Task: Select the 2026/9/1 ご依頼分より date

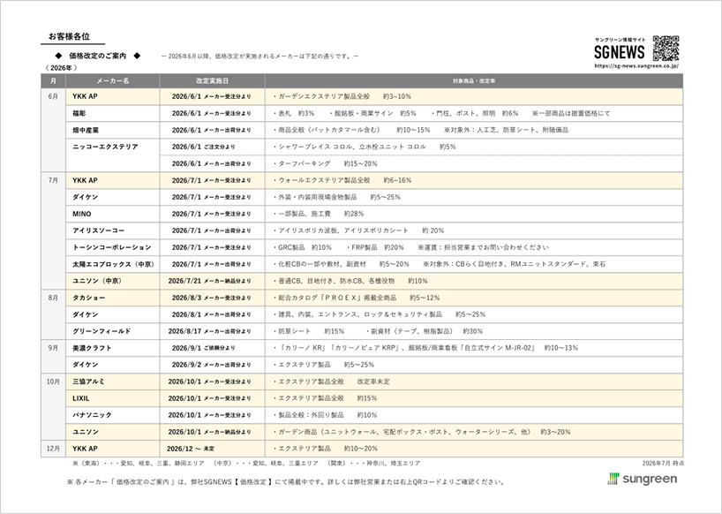Action: (204, 348)
